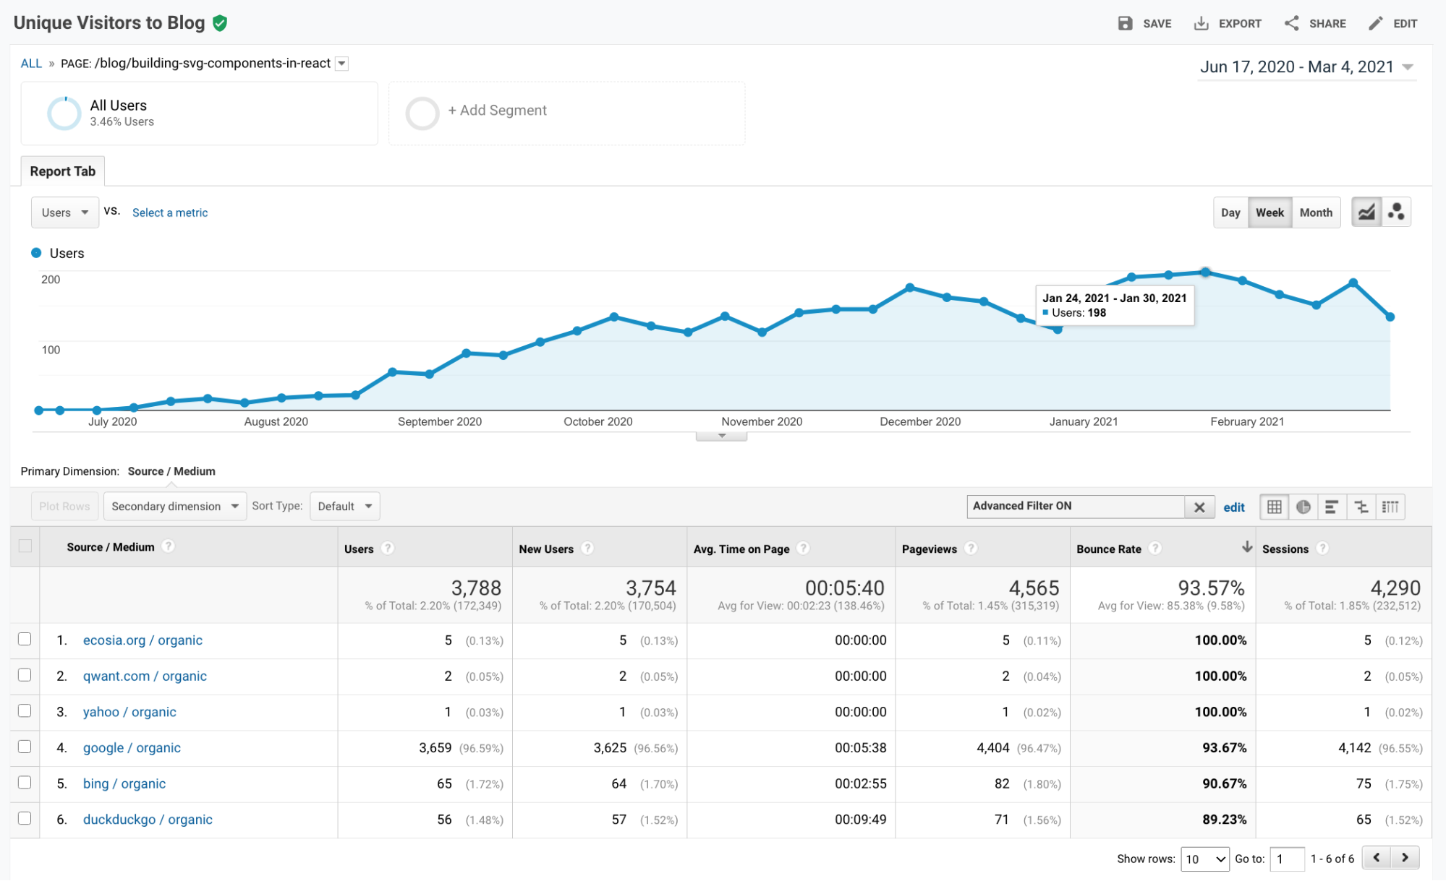The height and width of the screenshot is (881, 1446).
Task: Click the Edit pencil icon
Action: tap(1375, 23)
